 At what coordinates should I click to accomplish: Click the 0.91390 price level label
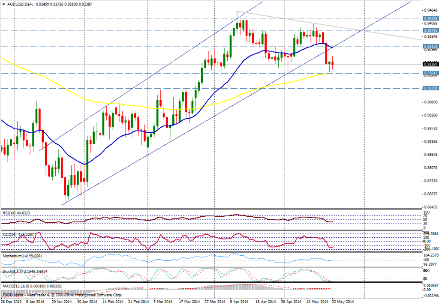pyautogui.click(x=430, y=88)
